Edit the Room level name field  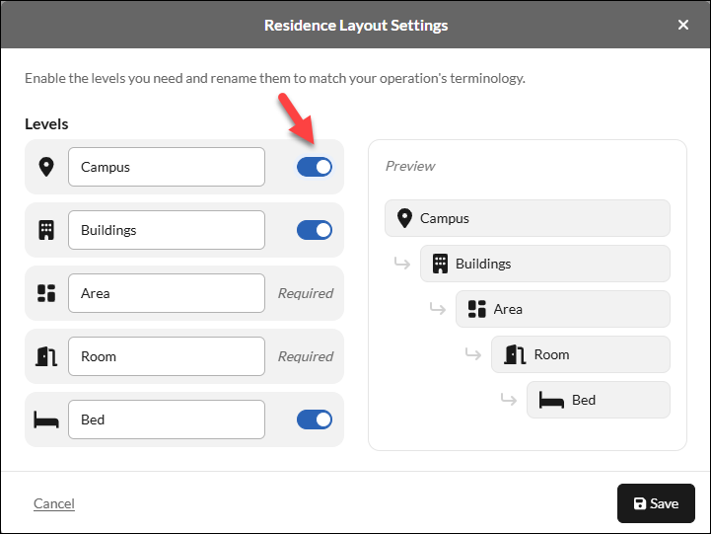[x=167, y=356]
